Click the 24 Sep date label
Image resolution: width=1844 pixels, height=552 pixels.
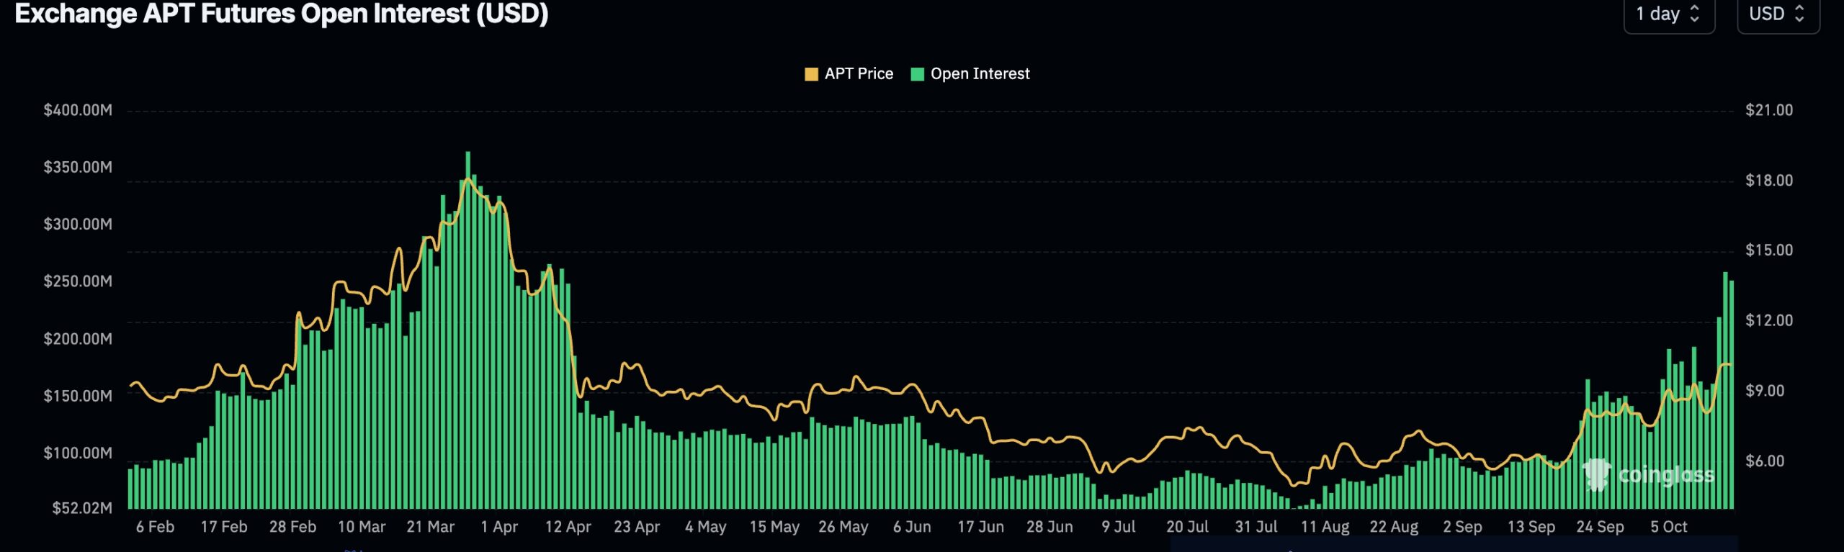click(x=1601, y=527)
